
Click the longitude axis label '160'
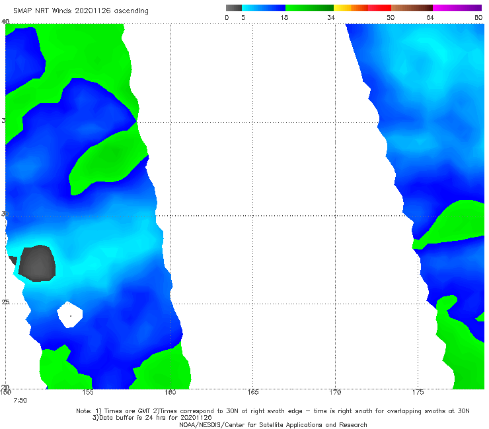[x=170, y=392]
